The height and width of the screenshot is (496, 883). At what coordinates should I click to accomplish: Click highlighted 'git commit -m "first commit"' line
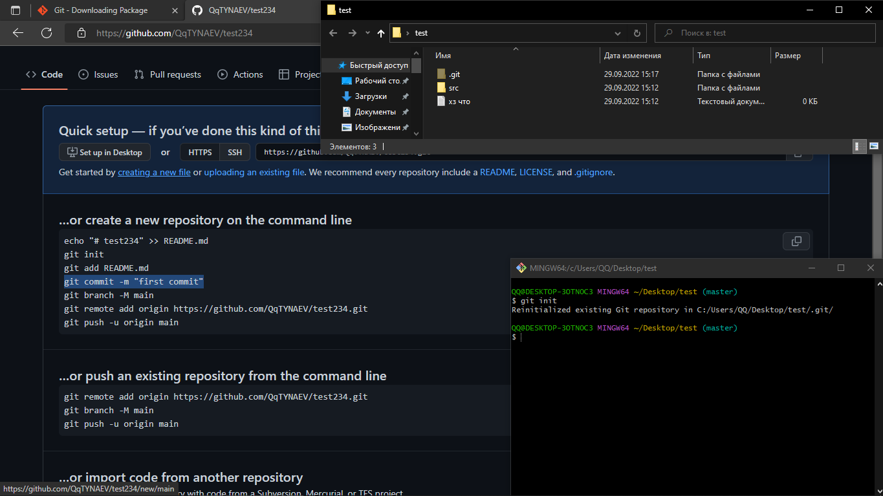(134, 282)
